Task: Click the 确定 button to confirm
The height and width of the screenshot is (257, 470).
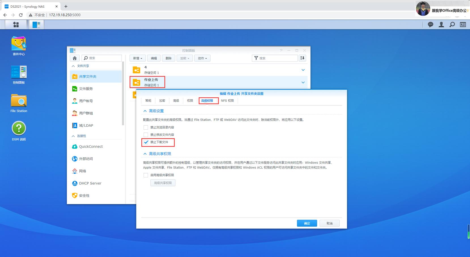Action: tap(307, 223)
